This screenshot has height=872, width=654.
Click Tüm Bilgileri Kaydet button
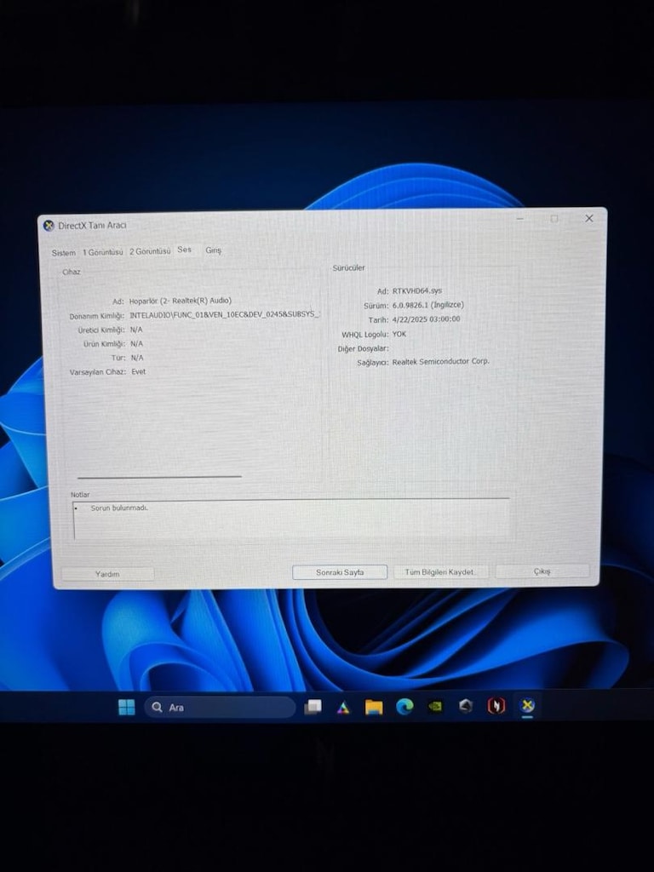tap(440, 571)
